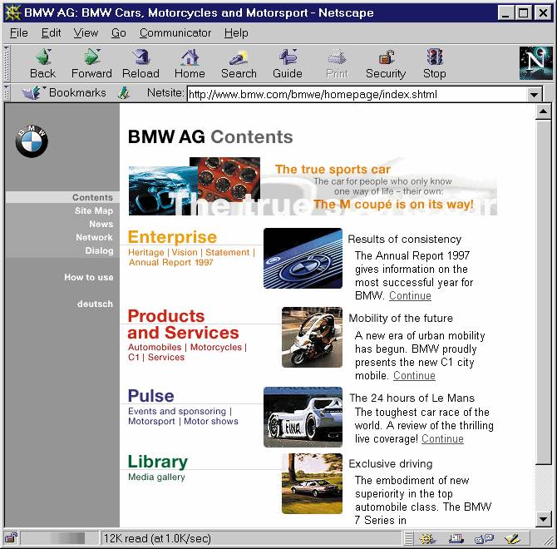Collapse the location toolbar handle

click(6, 92)
